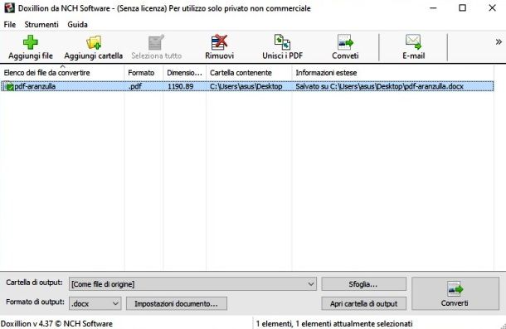Sort by Dimensio... column header
Image resolution: width=506 pixels, height=329 pixels.
click(x=185, y=73)
